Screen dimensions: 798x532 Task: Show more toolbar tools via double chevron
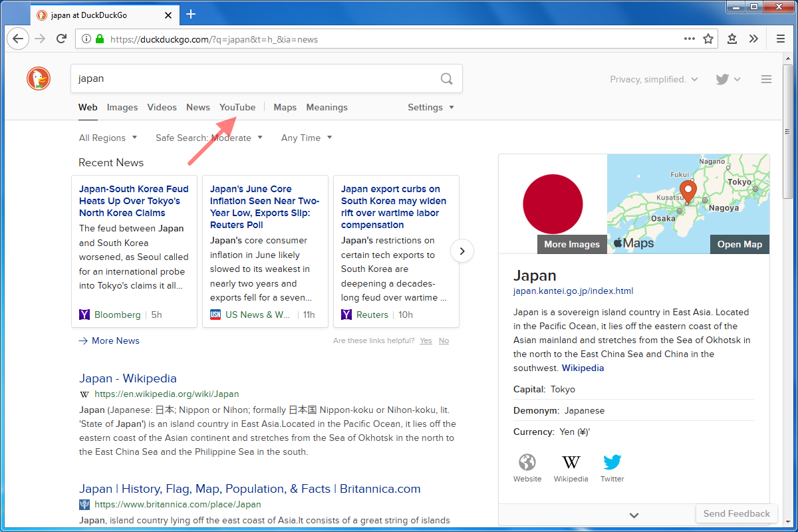point(753,39)
